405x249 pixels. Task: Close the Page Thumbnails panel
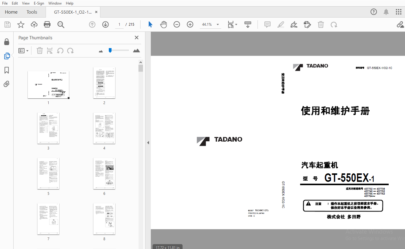137,38
